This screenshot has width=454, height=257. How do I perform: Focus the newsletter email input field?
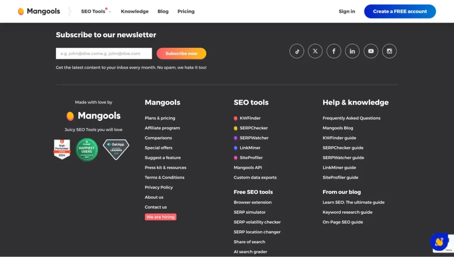click(104, 54)
